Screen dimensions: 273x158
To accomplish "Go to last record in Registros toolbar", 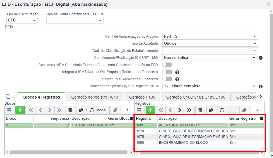I will [x=190, y=110].
